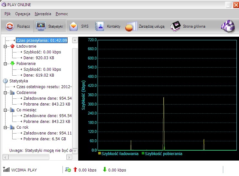
Task: Click the Statystyki button label
Action: pos(55,26)
